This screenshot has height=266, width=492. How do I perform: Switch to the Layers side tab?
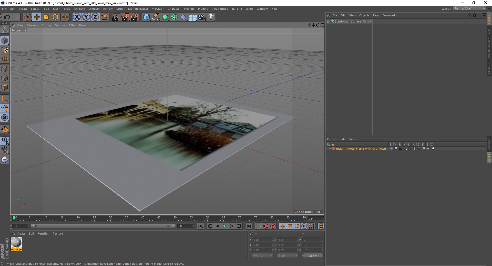click(x=489, y=158)
